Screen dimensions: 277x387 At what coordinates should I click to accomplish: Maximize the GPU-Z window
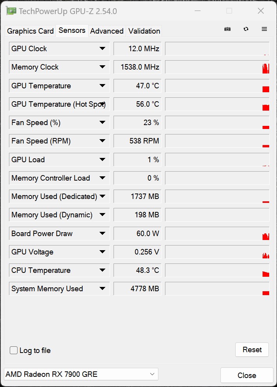click(x=229, y=11)
